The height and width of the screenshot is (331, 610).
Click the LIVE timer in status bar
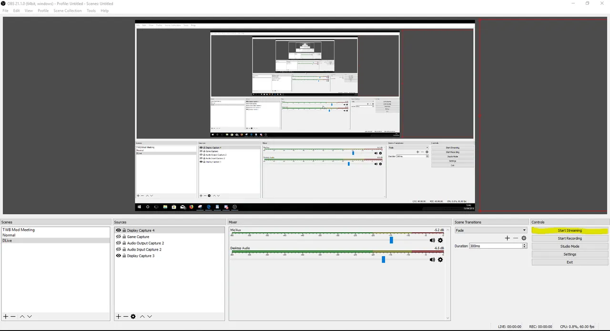coord(509,327)
